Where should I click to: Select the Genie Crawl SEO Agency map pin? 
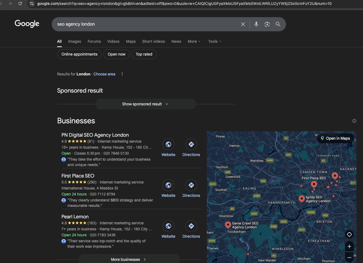pos(228,225)
